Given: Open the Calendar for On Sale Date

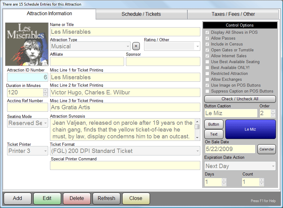Looking at the screenshot, I should click(267, 149).
